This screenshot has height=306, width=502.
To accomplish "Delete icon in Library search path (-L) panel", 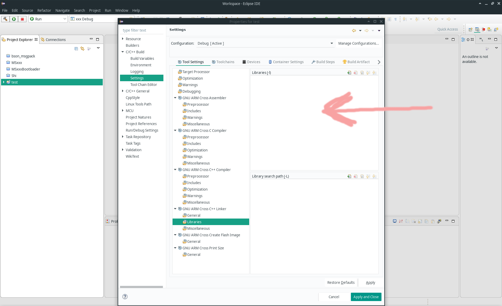I will coord(356,176).
